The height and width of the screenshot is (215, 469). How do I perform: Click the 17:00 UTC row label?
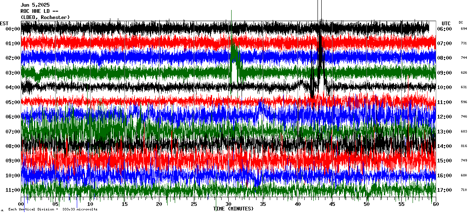[x=444, y=190]
